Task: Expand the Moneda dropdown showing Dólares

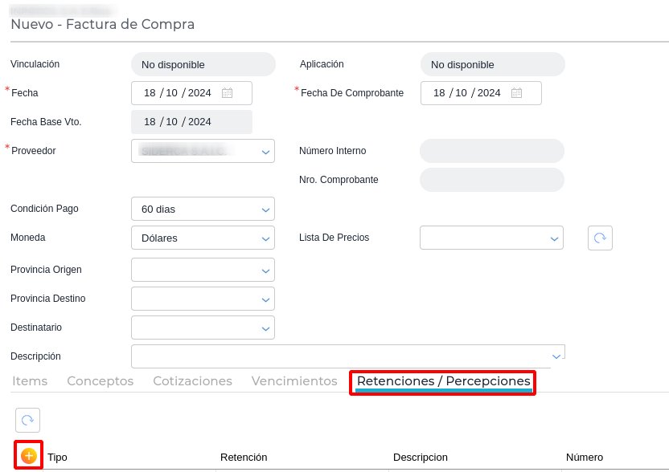Action: click(x=265, y=238)
